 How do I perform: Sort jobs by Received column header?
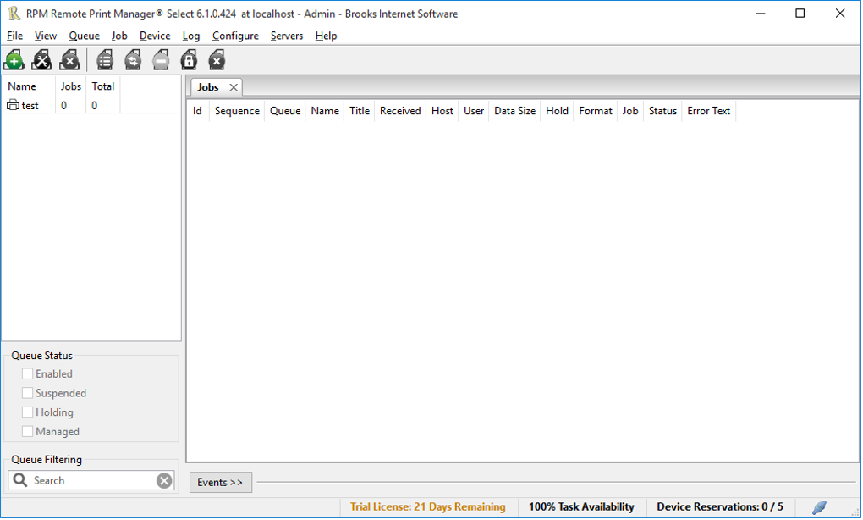point(400,111)
